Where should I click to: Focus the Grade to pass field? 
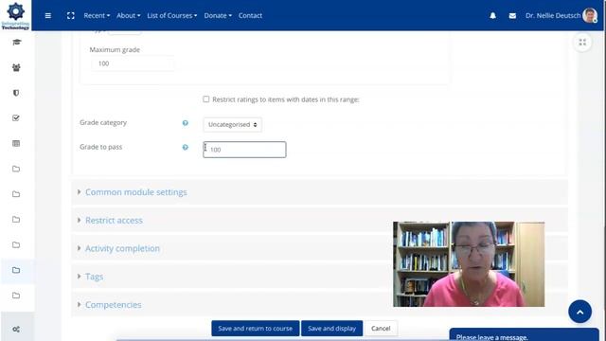coord(244,150)
